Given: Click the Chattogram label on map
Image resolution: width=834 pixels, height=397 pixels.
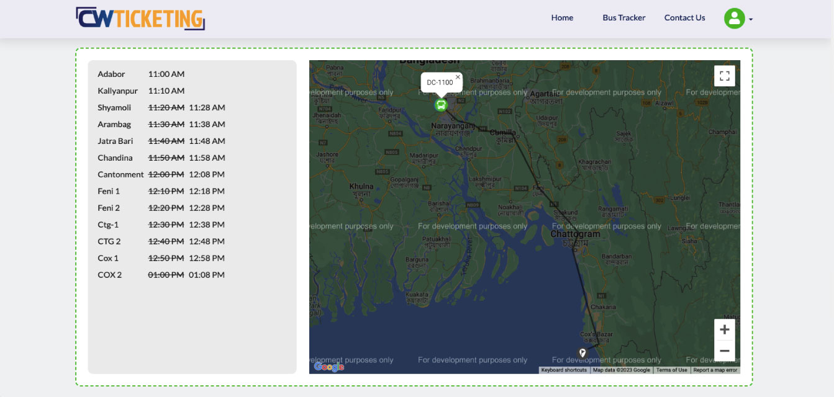Looking at the screenshot, I should click(x=575, y=234).
